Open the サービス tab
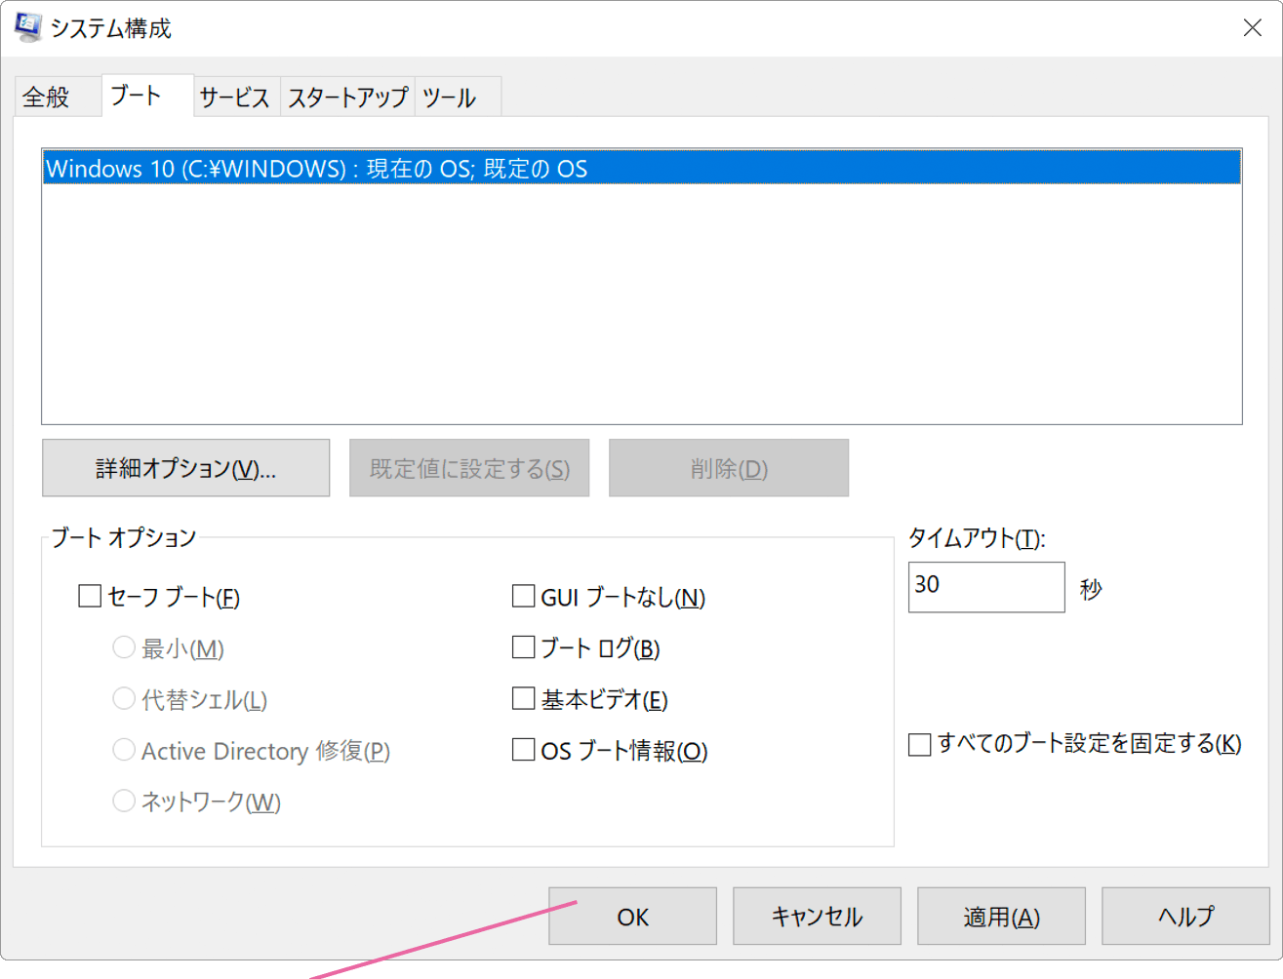 pyautogui.click(x=235, y=98)
